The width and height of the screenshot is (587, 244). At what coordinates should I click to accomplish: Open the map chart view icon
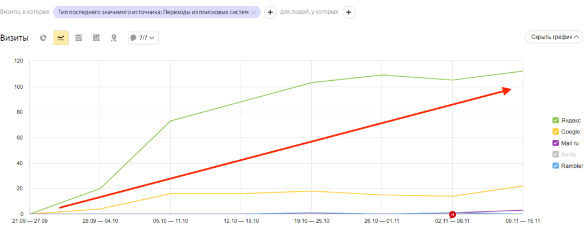[114, 38]
